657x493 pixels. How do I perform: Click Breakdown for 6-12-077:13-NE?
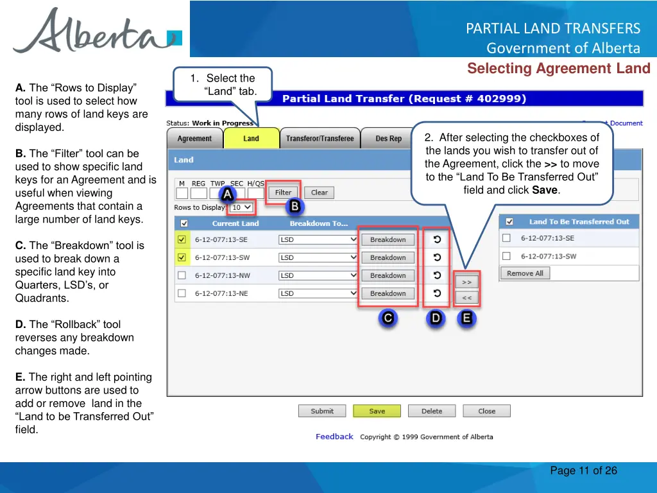388,293
